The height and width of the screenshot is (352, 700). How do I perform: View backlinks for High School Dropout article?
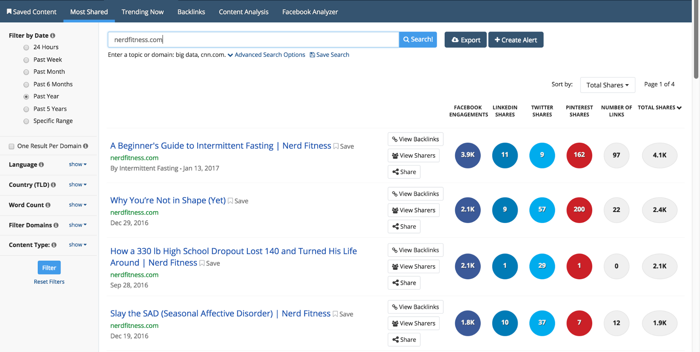415,250
